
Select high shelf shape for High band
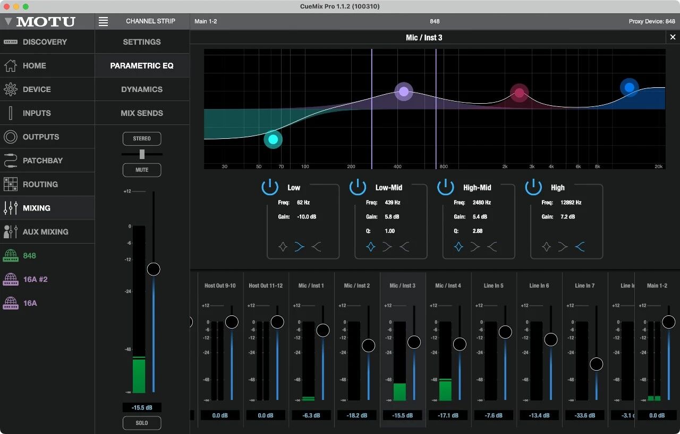580,247
